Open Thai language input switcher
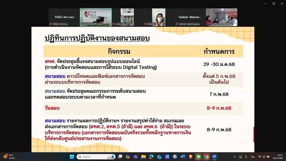The height and width of the screenshot is (161, 286). tap(253, 157)
